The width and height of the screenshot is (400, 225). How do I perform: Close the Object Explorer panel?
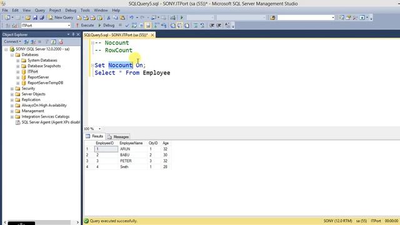tap(78, 34)
